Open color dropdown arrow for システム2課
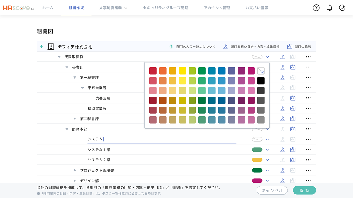The image size is (353, 198). (x=267, y=160)
